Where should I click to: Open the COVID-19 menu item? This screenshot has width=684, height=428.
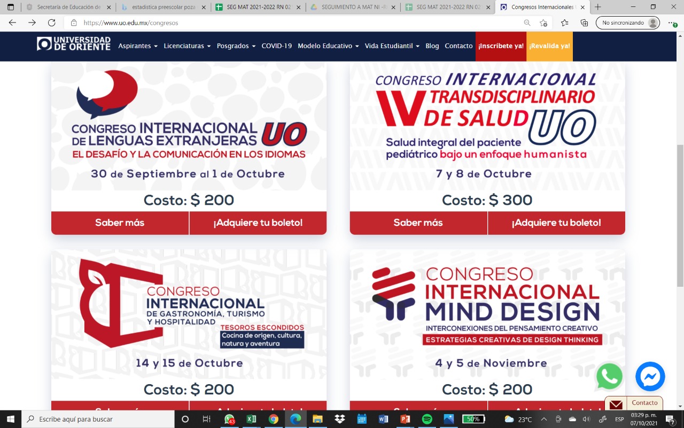point(277,46)
